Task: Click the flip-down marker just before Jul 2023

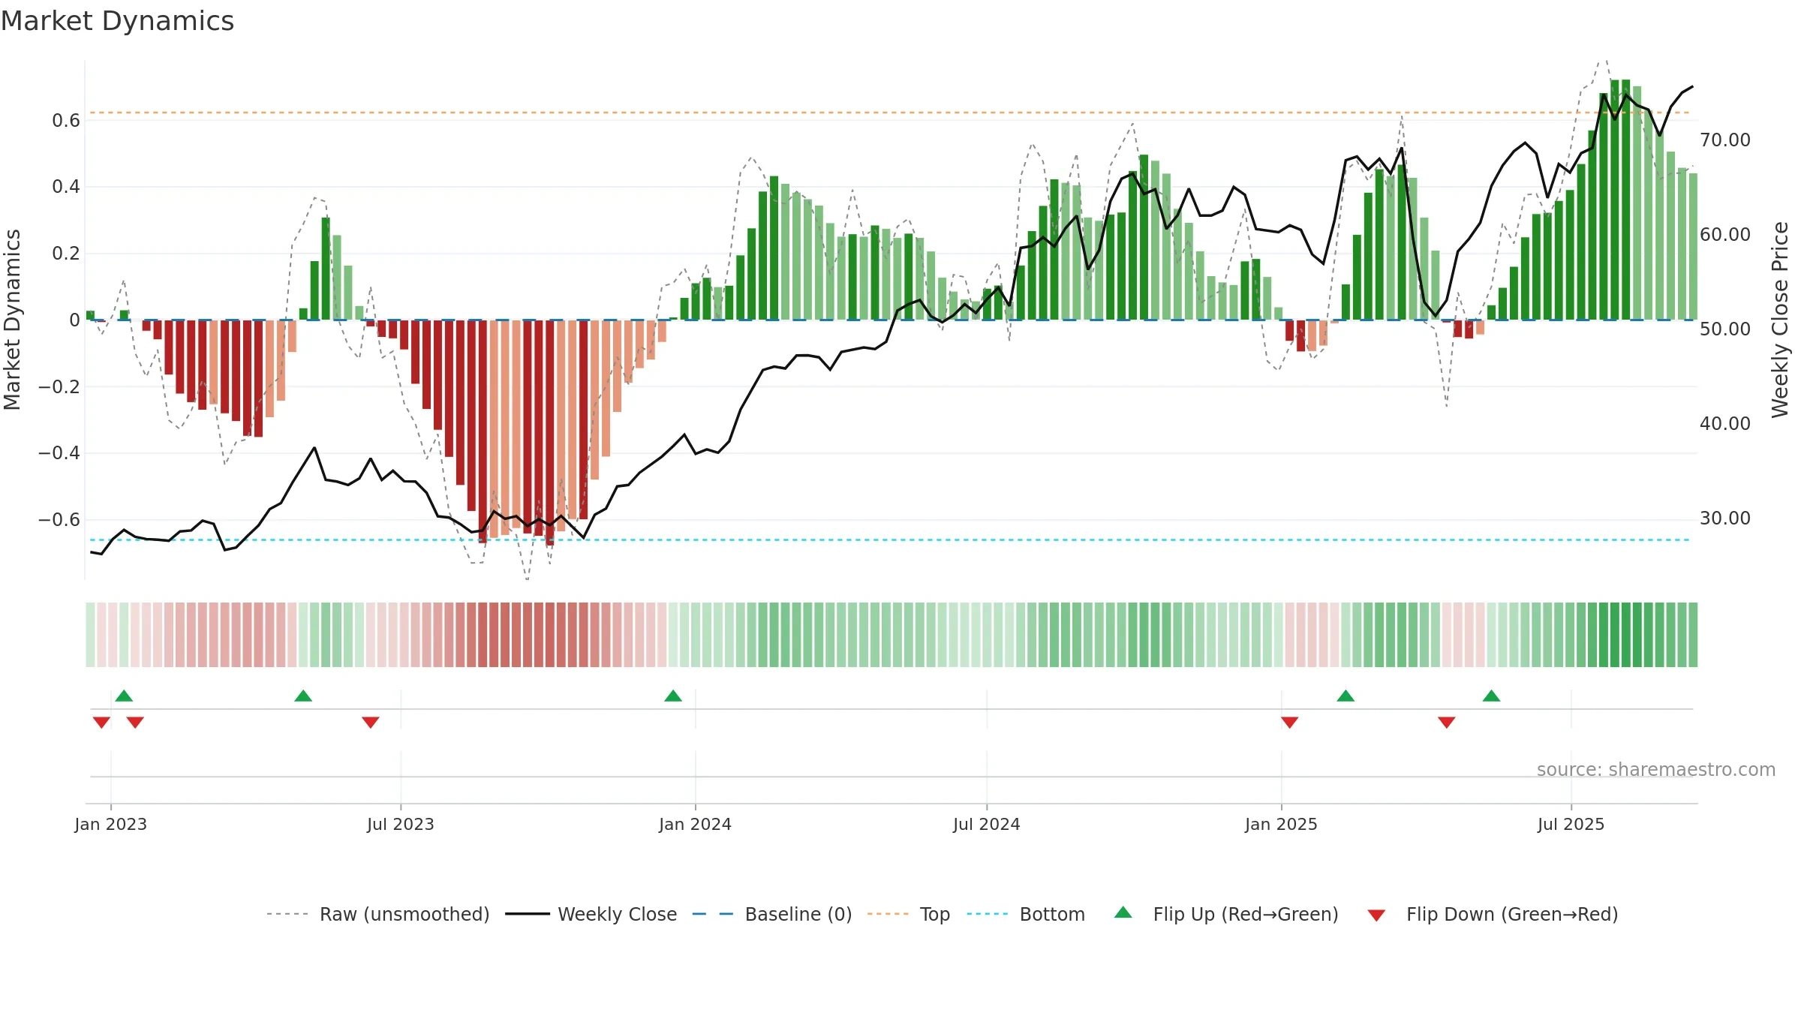Action: click(x=371, y=723)
